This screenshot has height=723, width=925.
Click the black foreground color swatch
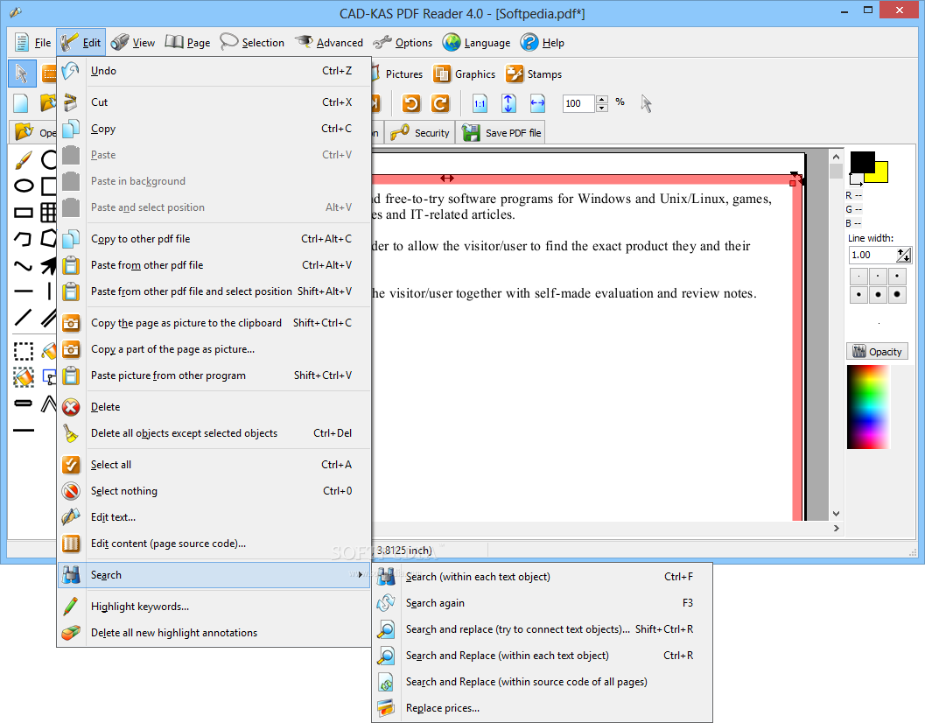pos(862,162)
